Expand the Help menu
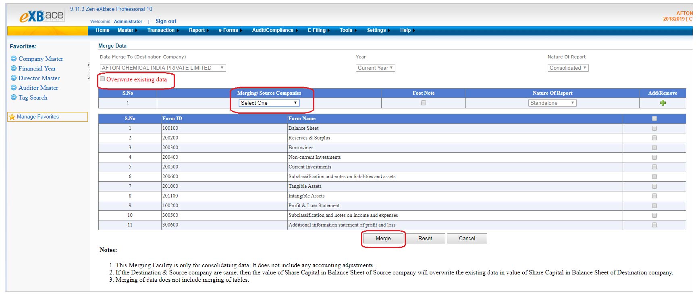This screenshot has height=295, width=698. click(x=407, y=30)
